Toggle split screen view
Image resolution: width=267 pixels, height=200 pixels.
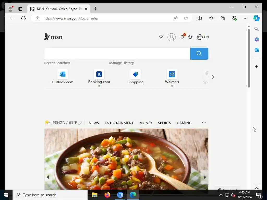click(x=199, y=18)
